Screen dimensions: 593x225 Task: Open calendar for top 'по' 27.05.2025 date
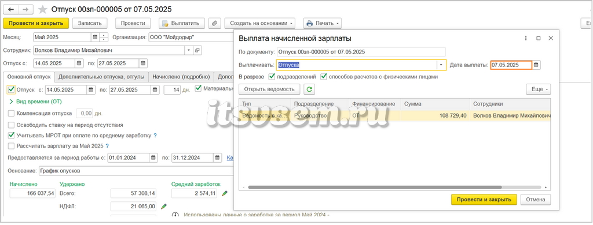pos(144,63)
